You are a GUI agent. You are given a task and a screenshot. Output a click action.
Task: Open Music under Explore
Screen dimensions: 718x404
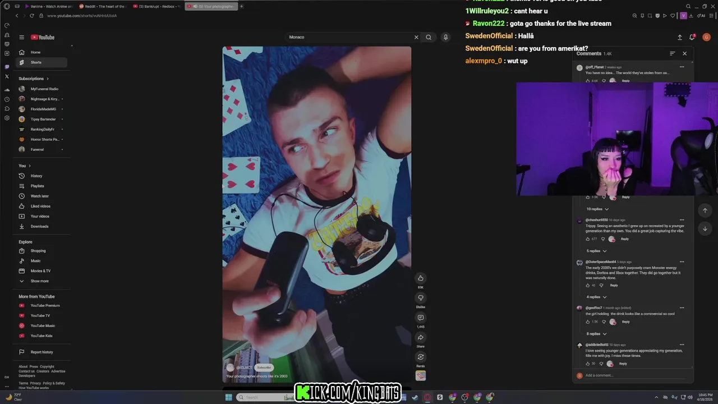[x=42, y=261]
